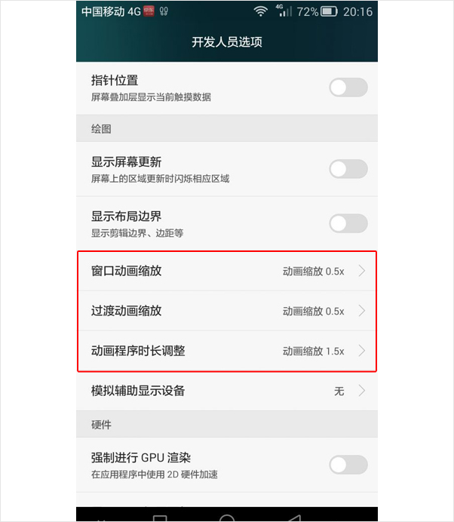Toggle the 显示屏幕更新 switch

348,169
